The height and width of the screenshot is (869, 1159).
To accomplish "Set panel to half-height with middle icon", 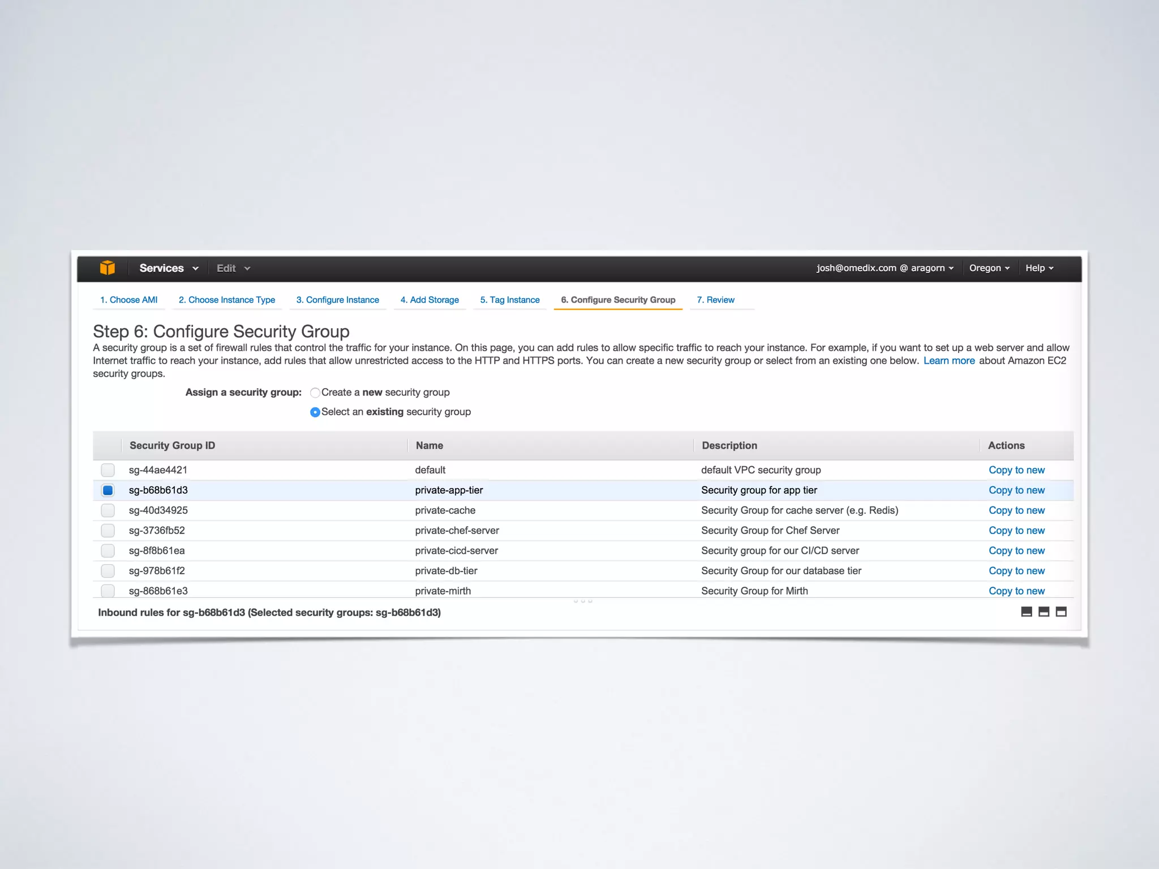I will click(1044, 612).
